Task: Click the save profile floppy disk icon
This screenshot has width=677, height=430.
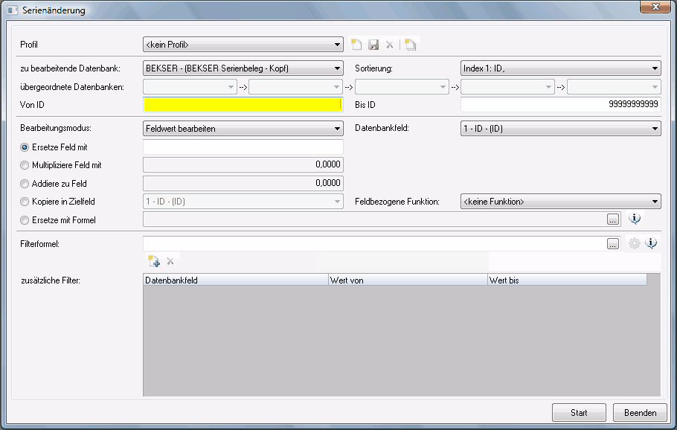Action: click(373, 45)
